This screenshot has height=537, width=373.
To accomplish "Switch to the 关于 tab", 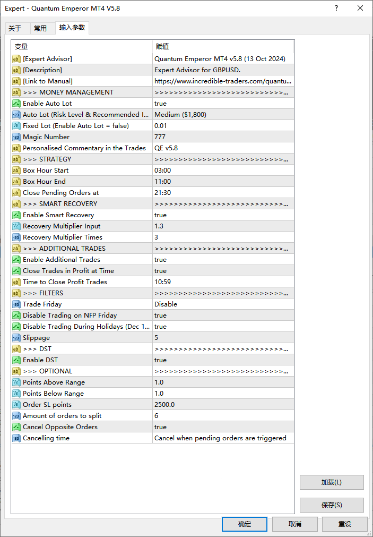I will pos(15,29).
